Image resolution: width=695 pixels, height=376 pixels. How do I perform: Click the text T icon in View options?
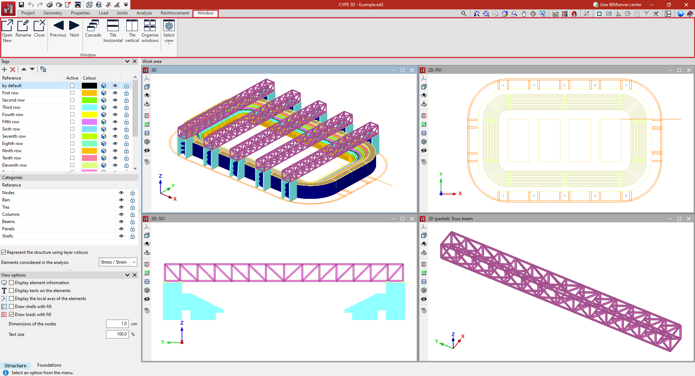(4, 291)
